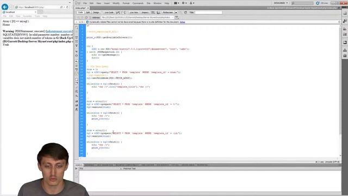
Task: Toggle Inspect mode
Action: (145, 13)
